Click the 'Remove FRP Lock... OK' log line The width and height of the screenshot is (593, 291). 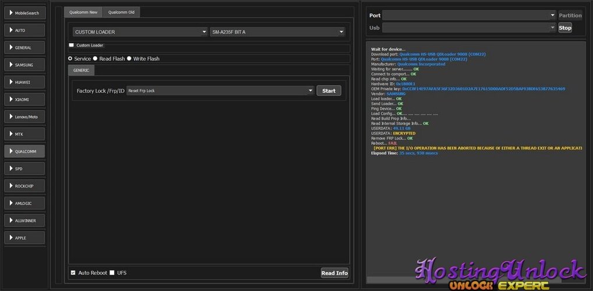[x=392, y=139]
